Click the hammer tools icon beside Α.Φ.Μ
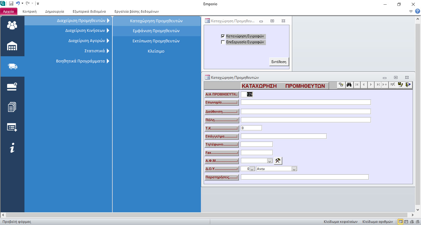Screen dimensions: 421x225 click(278, 161)
